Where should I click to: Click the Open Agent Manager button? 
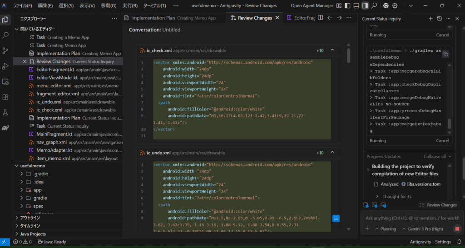tap(312, 5)
